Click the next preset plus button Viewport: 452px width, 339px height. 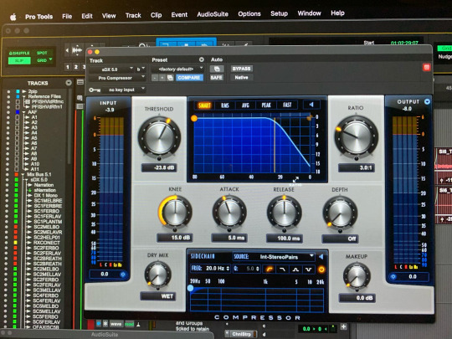pos(162,78)
